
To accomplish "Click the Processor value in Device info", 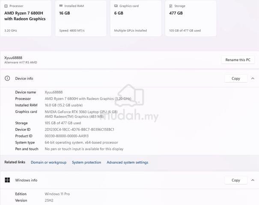I will click(x=88, y=99).
